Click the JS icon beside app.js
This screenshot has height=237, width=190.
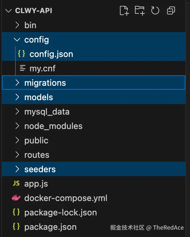16,183
